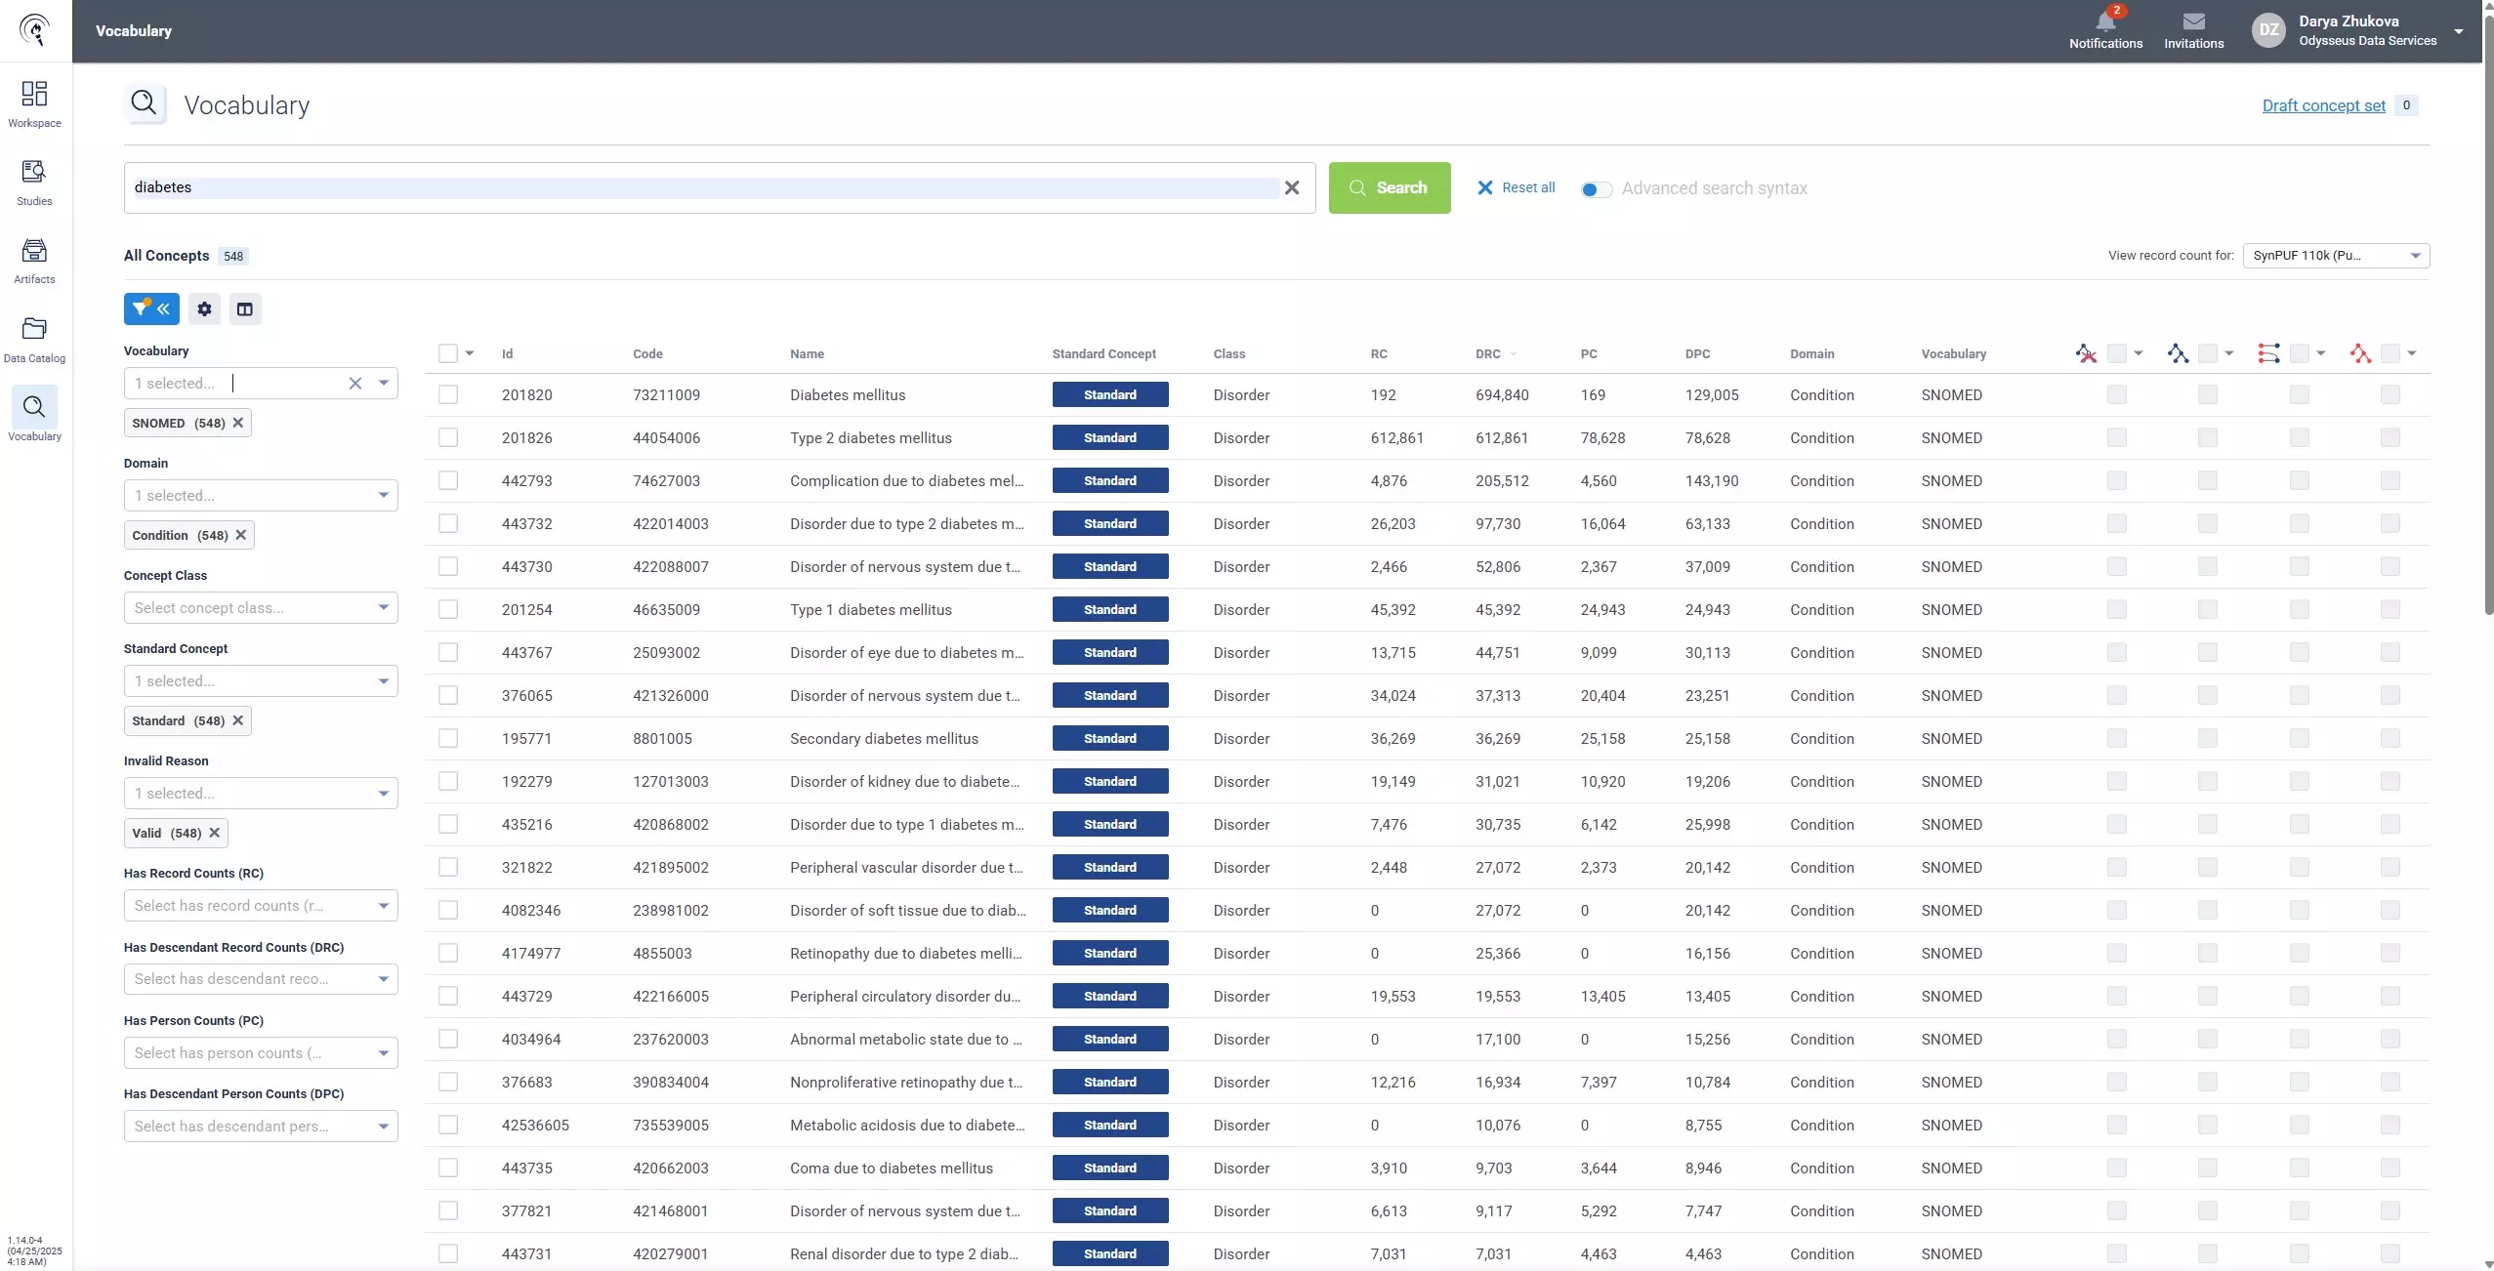Open the Data Catalog sidebar section
The width and height of the screenshot is (2494, 1271).
tap(34, 339)
